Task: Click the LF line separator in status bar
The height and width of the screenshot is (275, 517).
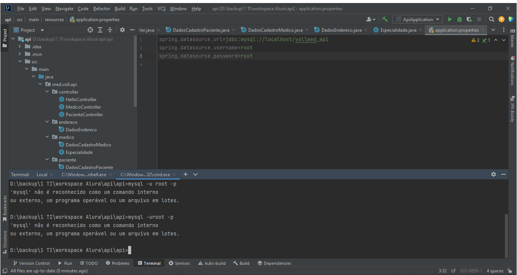Action: pos(454,270)
